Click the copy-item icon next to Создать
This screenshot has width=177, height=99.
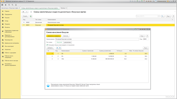[31, 16]
